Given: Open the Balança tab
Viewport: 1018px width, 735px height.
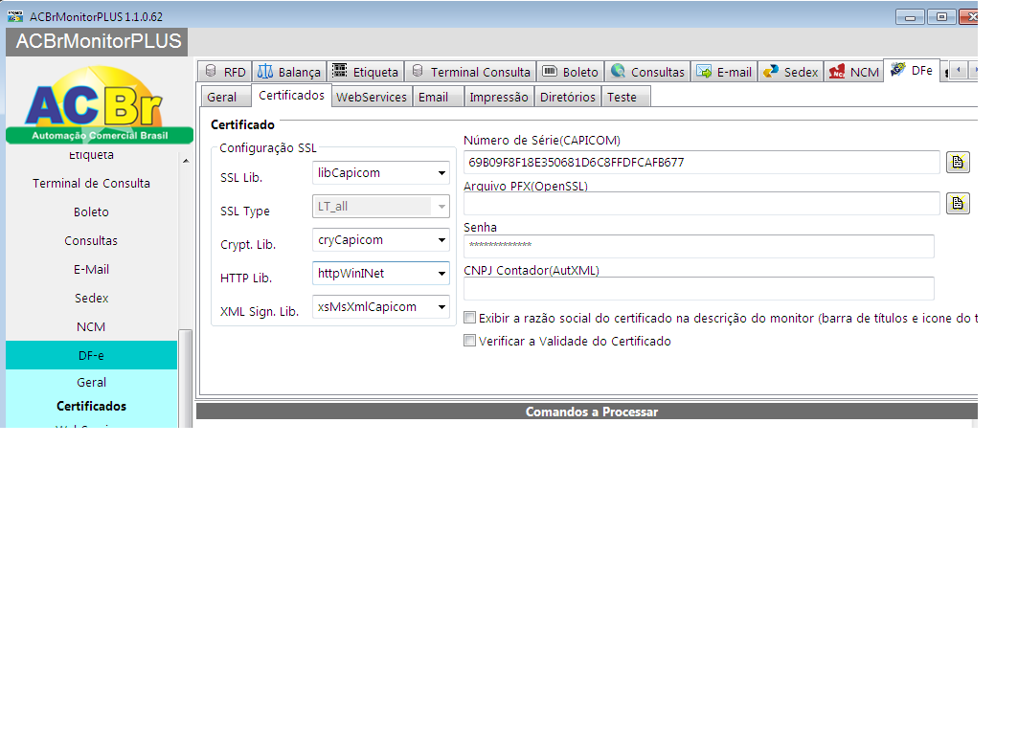Looking at the screenshot, I should point(289,72).
